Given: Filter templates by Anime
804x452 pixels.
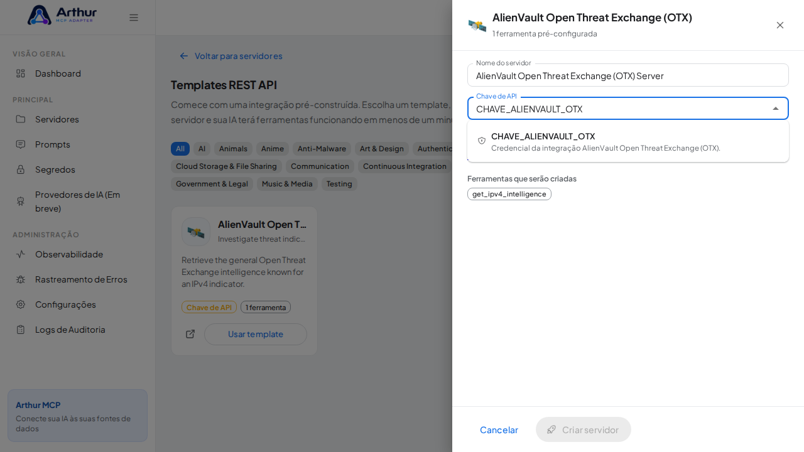Looking at the screenshot, I should point(273,149).
